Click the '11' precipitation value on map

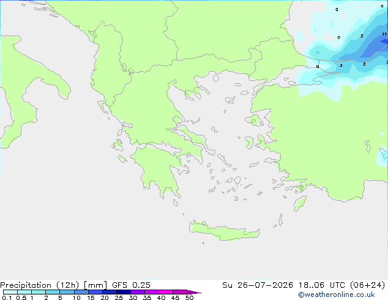[x=384, y=34]
